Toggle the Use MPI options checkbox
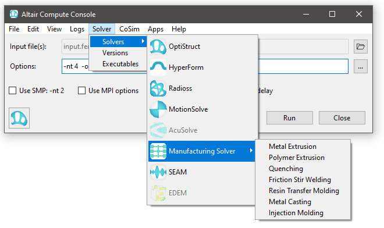Image resolution: width=384 pixels, height=228 pixels. coord(81,91)
